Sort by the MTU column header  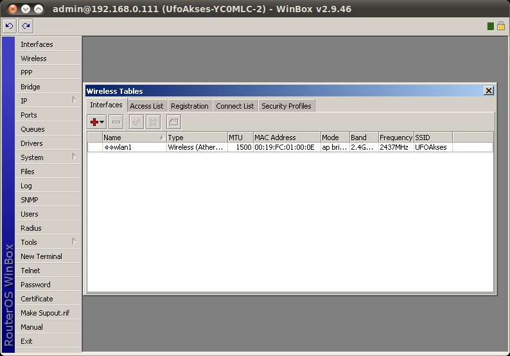coord(240,138)
